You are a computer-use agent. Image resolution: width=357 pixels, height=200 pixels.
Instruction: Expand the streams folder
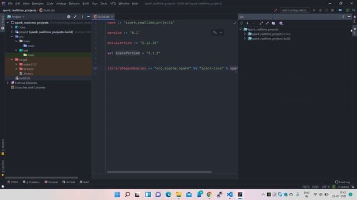click(x=16, y=69)
